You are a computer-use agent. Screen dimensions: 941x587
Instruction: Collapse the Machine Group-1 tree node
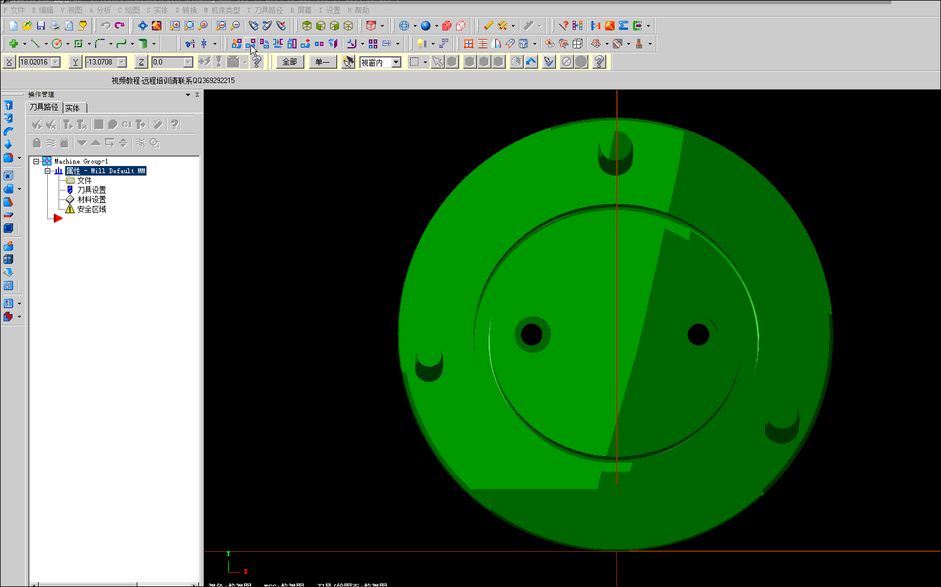tap(36, 161)
